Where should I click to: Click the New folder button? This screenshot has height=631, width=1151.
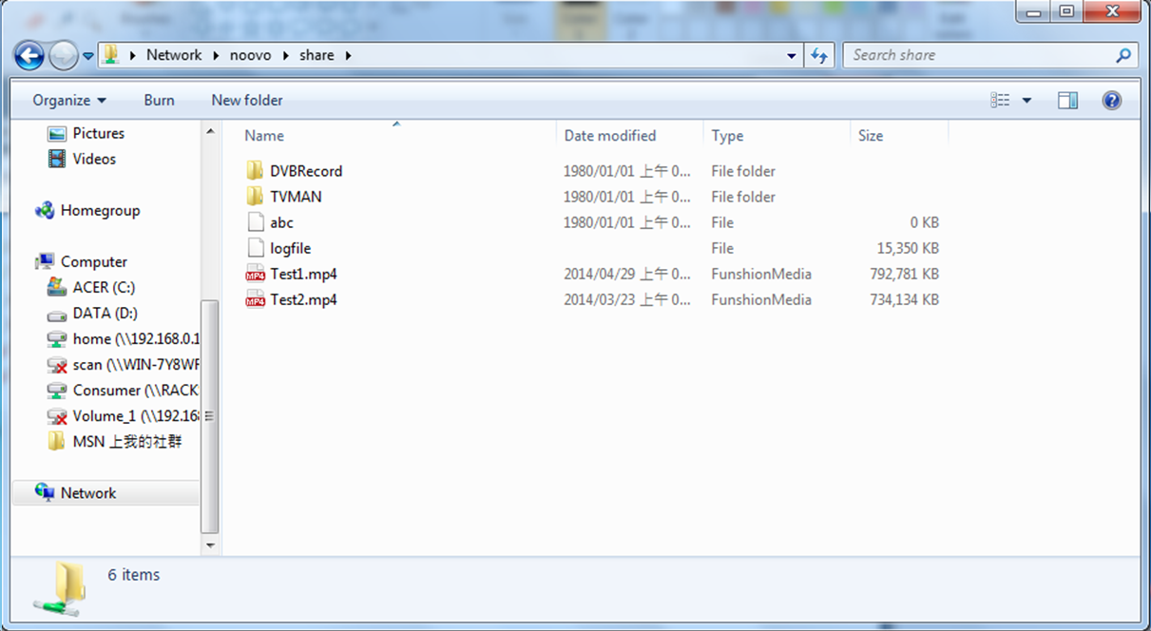247,101
